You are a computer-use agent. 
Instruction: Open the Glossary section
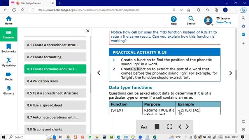point(9,90)
